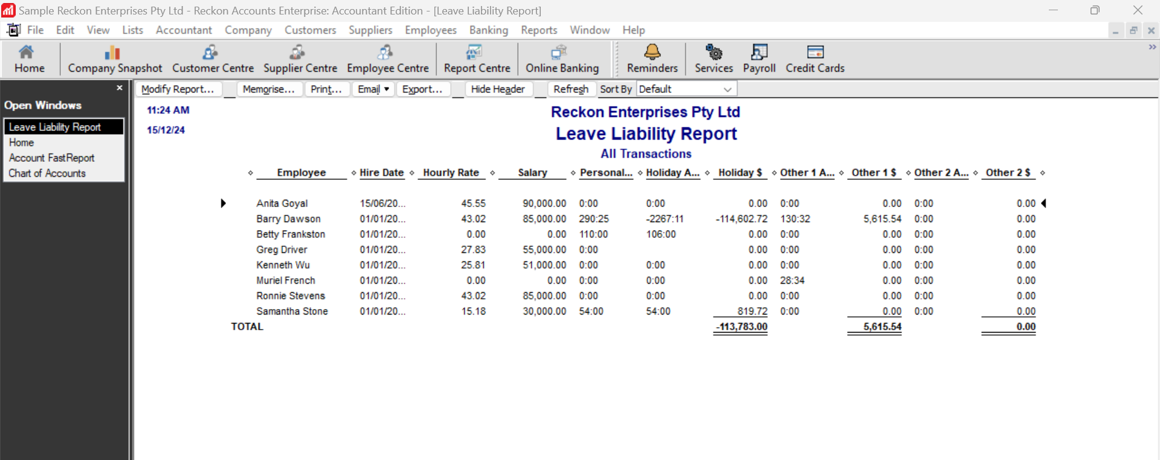Open the Employees menu
The width and height of the screenshot is (1160, 460).
pos(431,30)
